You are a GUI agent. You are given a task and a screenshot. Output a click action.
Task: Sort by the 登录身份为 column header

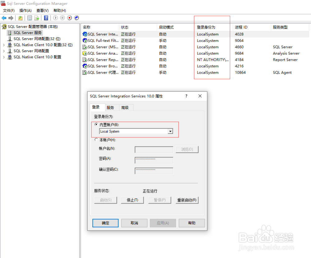pos(214,27)
